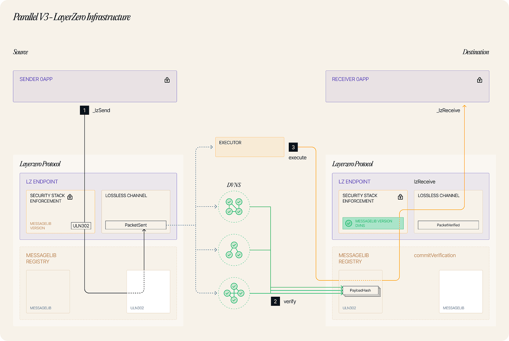Click the step 1 badge beside _lzSend
The image size is (509, 341).
tap(84, 110)
